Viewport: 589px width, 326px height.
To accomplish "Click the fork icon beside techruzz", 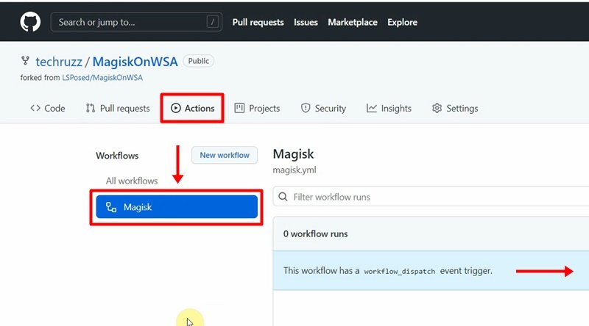I will tap(25, 60).
